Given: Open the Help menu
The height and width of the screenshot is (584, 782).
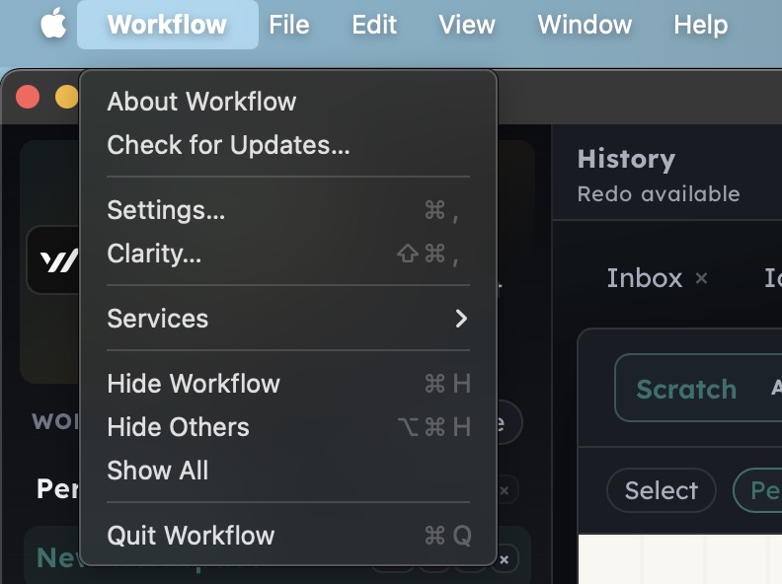Looking at the screenshot, I should pyautogui.click(x=701, y=25).
